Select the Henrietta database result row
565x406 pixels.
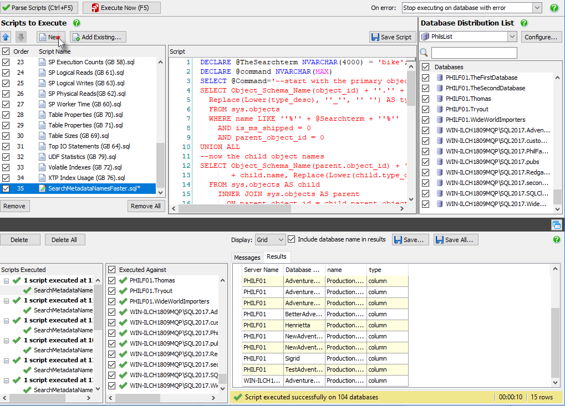click(x=325, y=325)
